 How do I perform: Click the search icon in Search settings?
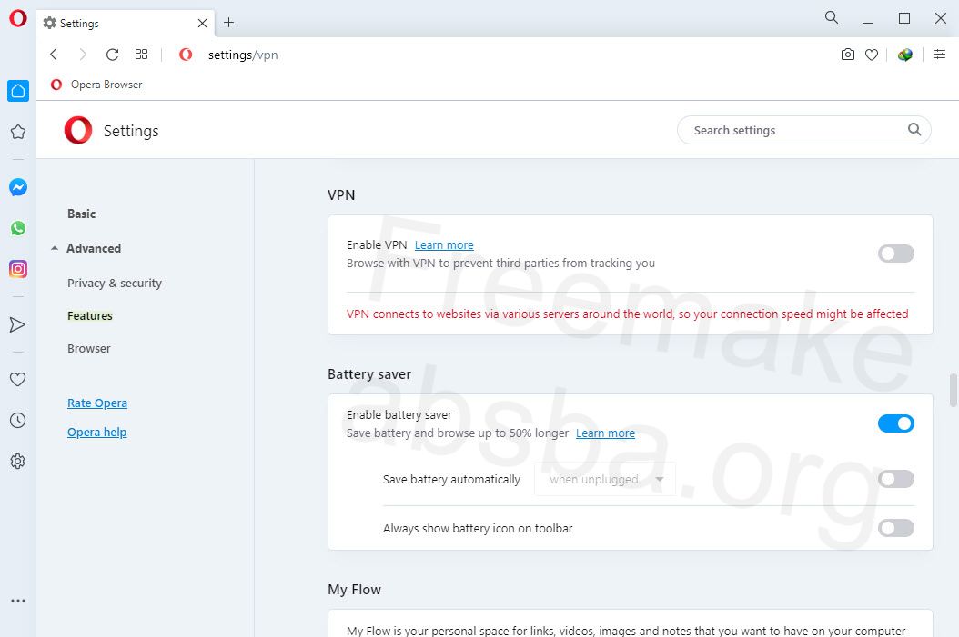pyautogui.click(x=914, y=129)
